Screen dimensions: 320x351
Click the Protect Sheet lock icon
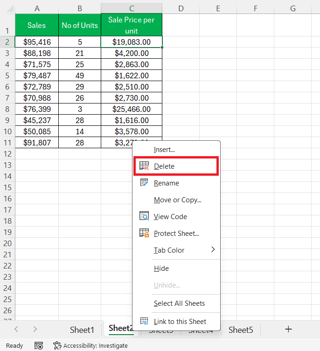[144, 233]
